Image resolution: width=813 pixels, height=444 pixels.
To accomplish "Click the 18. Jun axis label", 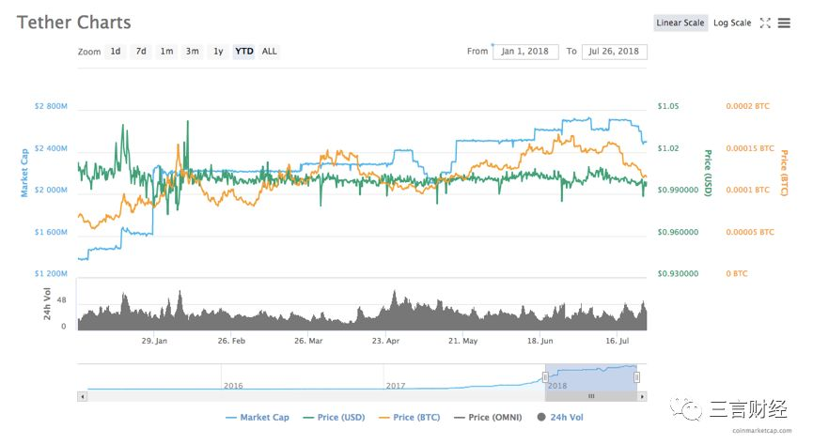I will click(x=540, y=341).
